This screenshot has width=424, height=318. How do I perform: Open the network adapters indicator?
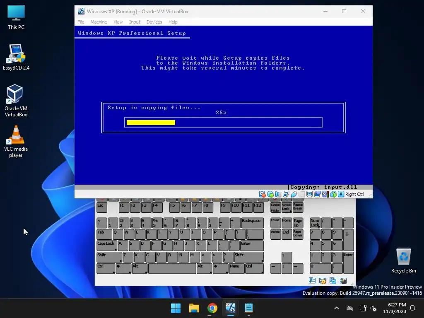point(286,194)
